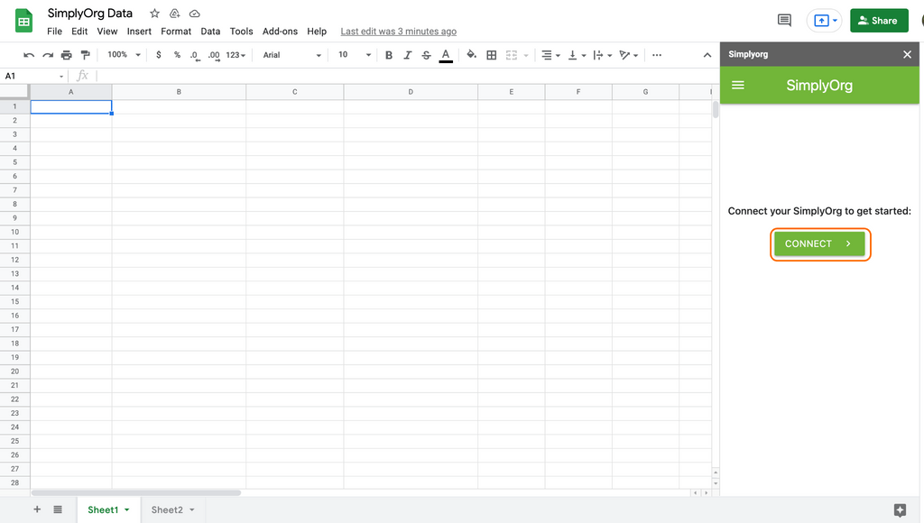This screenshot has width=924, height=523.
Task: Open the Add-ons menu
Action: [280, 32]
